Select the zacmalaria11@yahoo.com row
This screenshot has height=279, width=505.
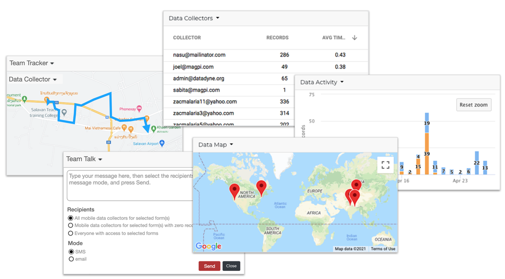click(x=229, y=102)
